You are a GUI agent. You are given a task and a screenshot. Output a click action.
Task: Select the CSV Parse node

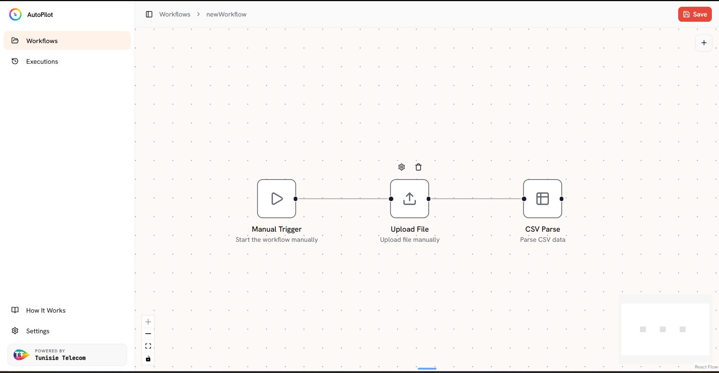coord(543,199)
